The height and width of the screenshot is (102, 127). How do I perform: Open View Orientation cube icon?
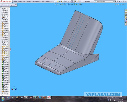coord(65,4)
